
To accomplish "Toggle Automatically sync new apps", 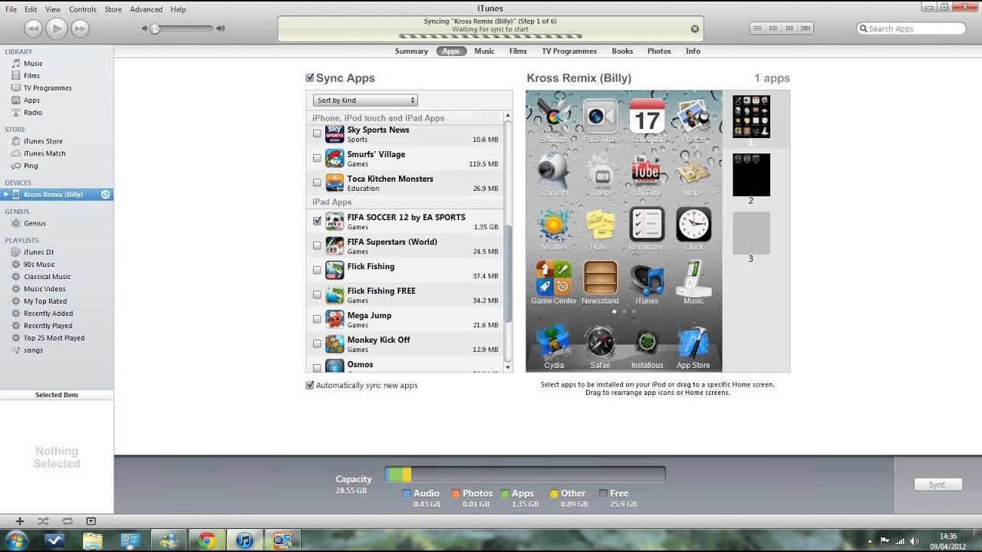I will [x=310, y=386].
